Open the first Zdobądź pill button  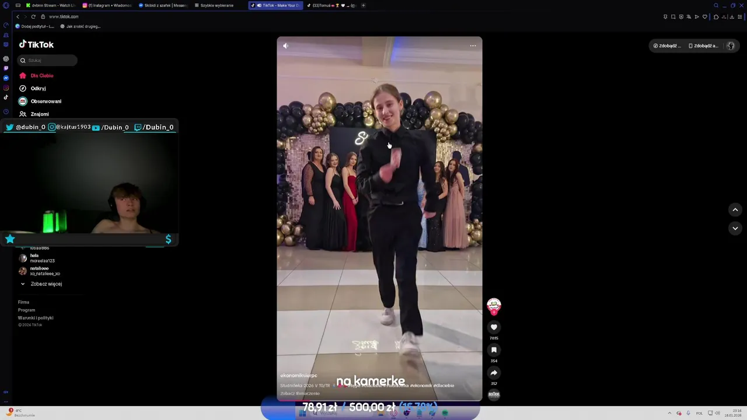667,45
